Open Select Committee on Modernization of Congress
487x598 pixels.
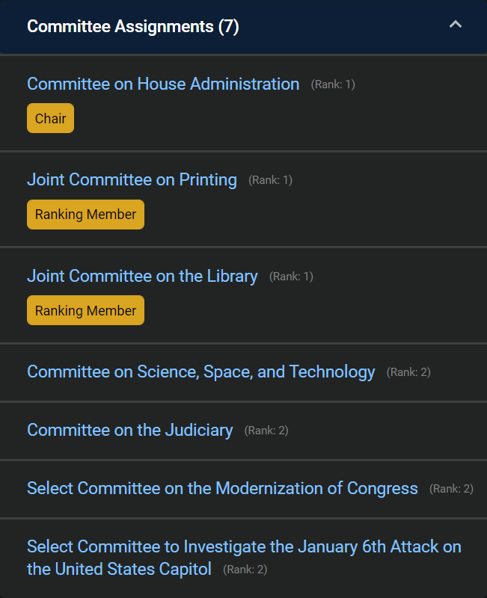[x=222, y=488]
